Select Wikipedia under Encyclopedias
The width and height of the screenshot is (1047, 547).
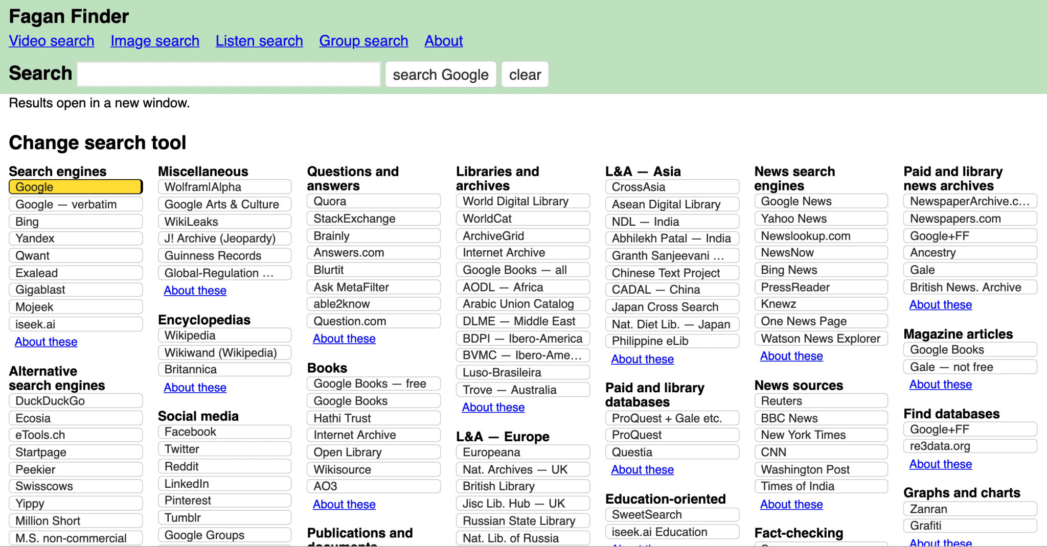point(225,336)
